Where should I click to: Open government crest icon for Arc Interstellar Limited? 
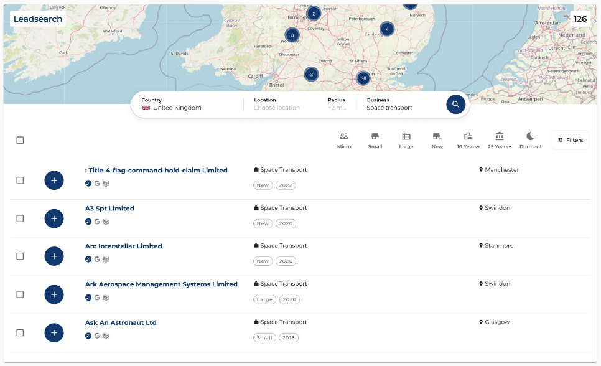(106, 260)
